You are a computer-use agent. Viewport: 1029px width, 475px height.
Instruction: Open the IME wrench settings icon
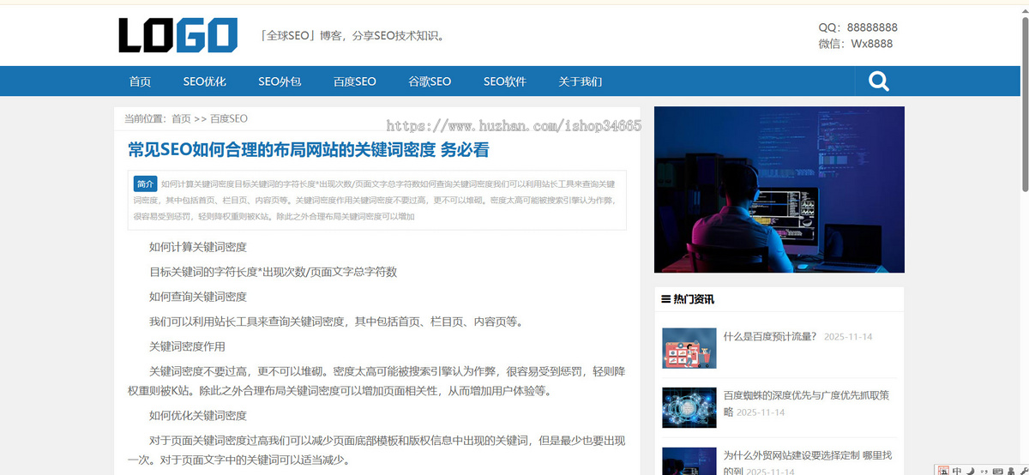pos(1024,471)
